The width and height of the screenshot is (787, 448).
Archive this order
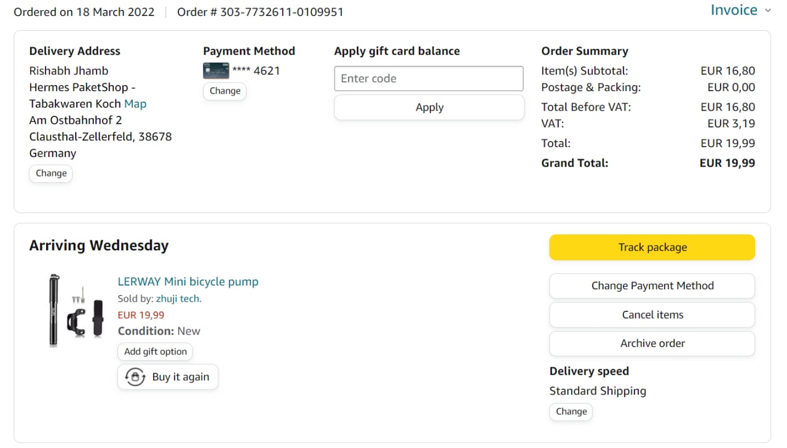(x=652, y=343)
